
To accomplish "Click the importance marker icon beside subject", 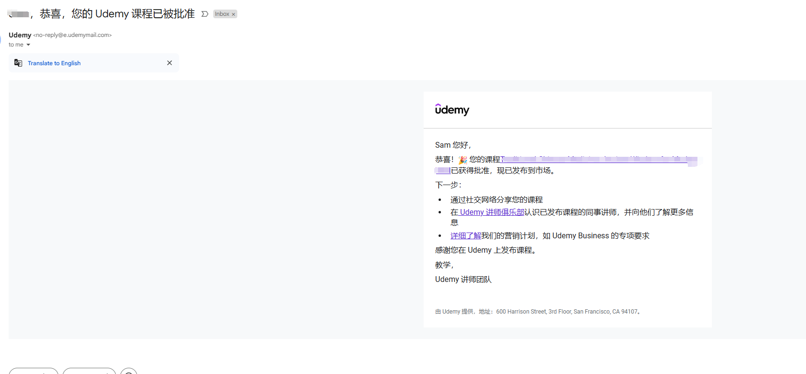I will pos(205,14).
